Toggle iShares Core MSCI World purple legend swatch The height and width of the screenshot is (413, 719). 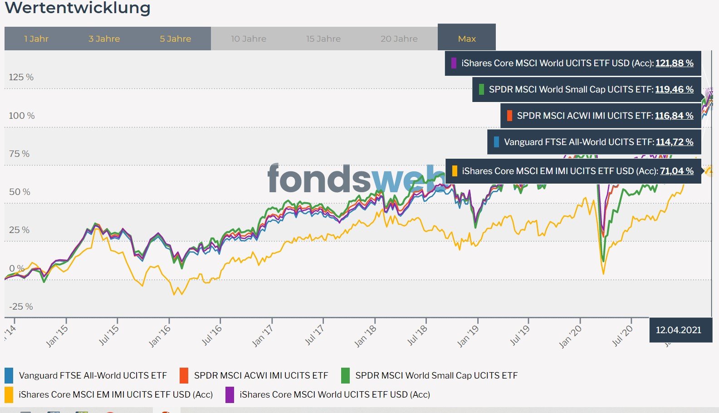tap(230, 394)
